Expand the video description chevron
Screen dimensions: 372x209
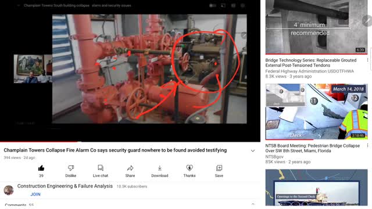pyautogui.click(x=253, y=151)
